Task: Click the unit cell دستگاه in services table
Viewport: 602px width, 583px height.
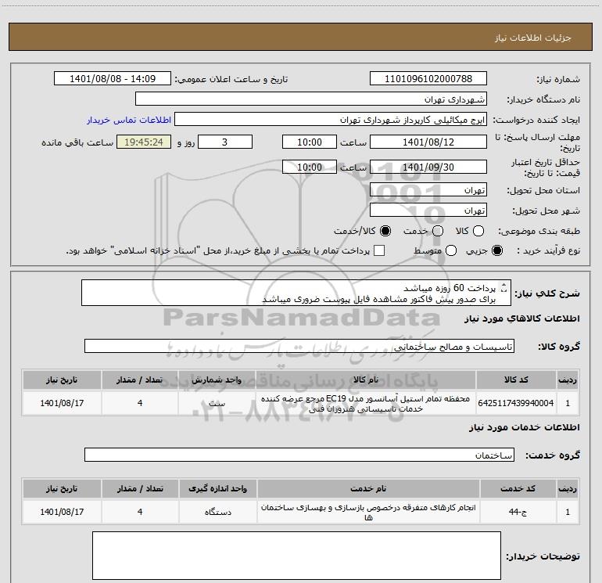Action: pos(217,512)
